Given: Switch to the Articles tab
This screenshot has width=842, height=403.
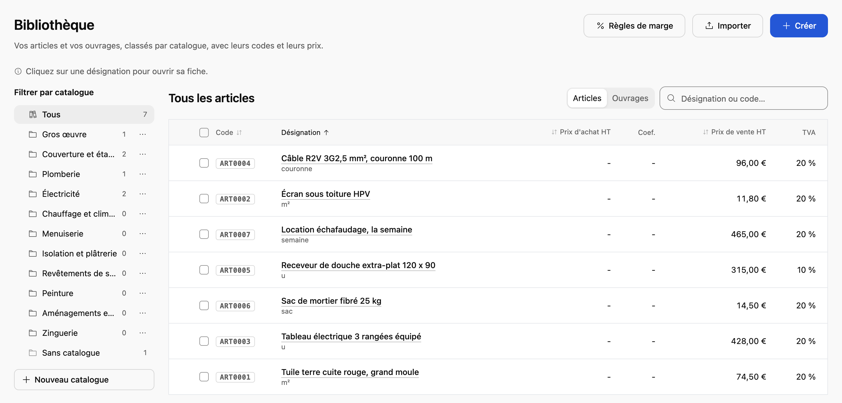Looking at the screenshot, I should click(587, 98).
